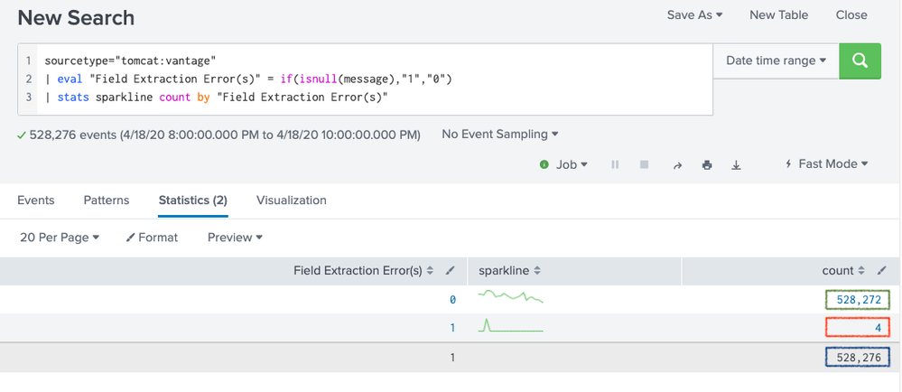Stop the search job
The height and width of the screenshot is (392, 902).
coord(645,164)
